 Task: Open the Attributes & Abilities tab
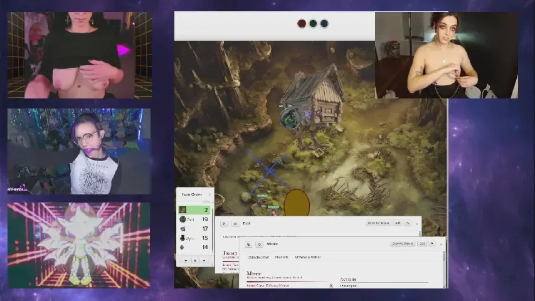click(307, 257)
